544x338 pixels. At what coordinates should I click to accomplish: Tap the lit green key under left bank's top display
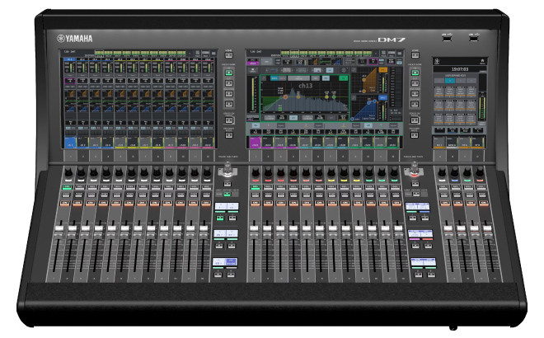220,218
